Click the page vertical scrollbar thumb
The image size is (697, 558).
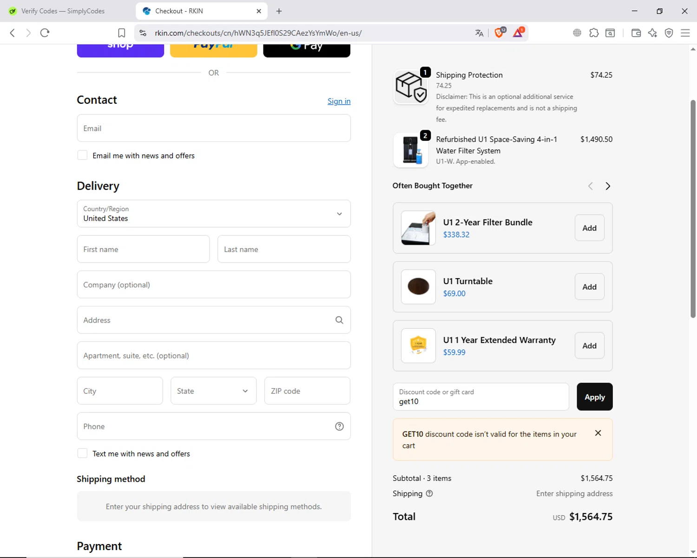[x=693, y=209]
